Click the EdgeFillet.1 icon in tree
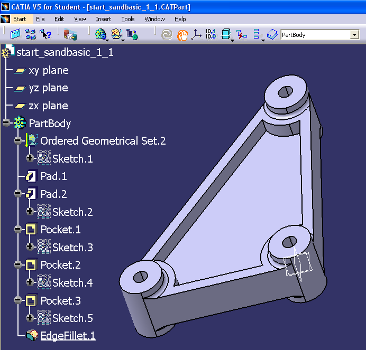366x350 pixels. [32, 336]
